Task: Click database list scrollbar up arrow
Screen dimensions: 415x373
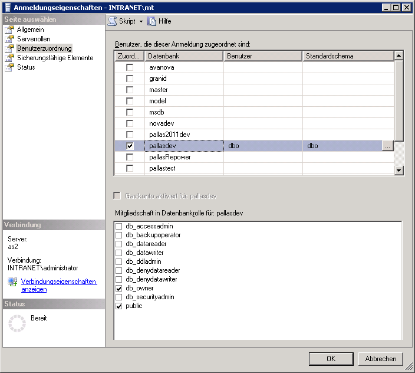Action: (398, 55)
